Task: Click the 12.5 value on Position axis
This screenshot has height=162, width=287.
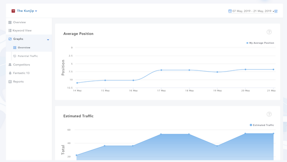Action: pyautogui.click(x=70, y=88)
